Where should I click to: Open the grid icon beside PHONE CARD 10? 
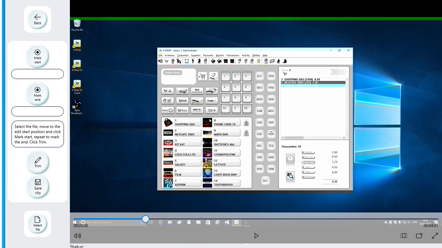click(246, 123)
